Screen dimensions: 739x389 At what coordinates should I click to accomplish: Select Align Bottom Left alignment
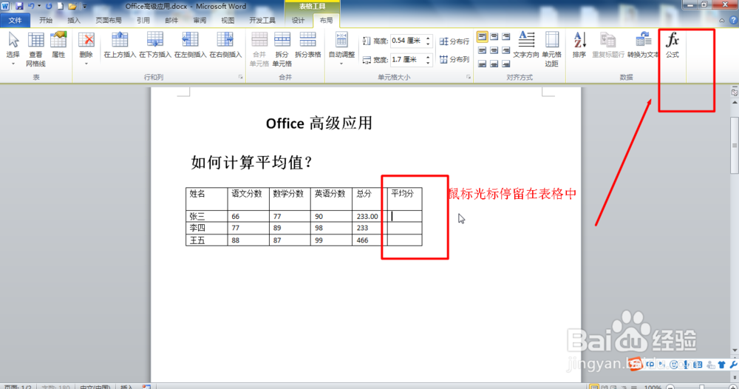(482, 63)
